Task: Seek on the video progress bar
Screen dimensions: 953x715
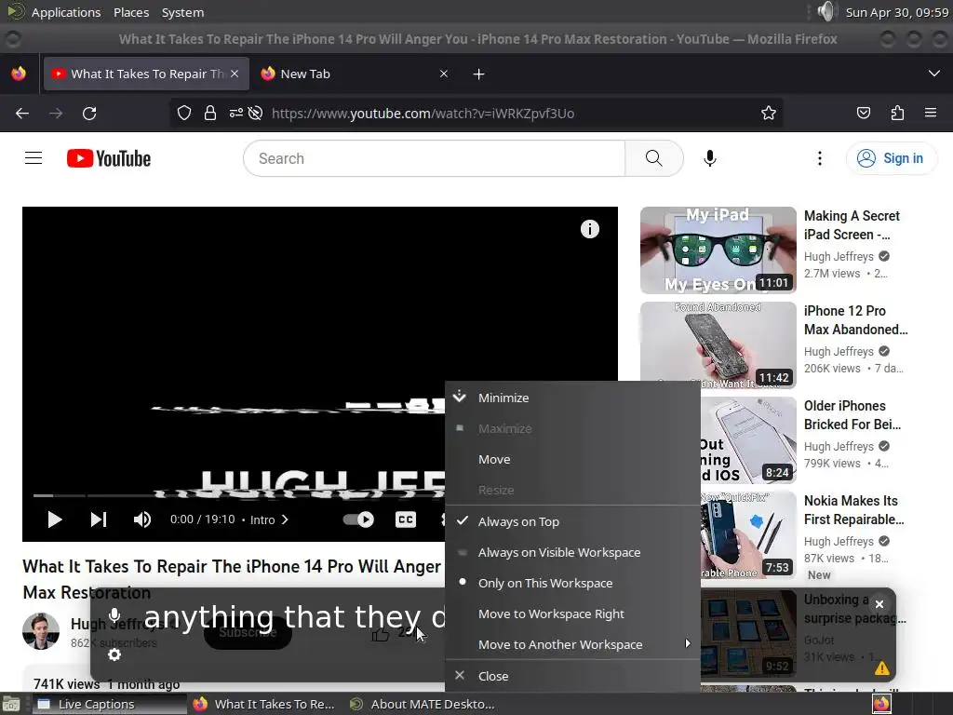Action: tap(239, 495)
